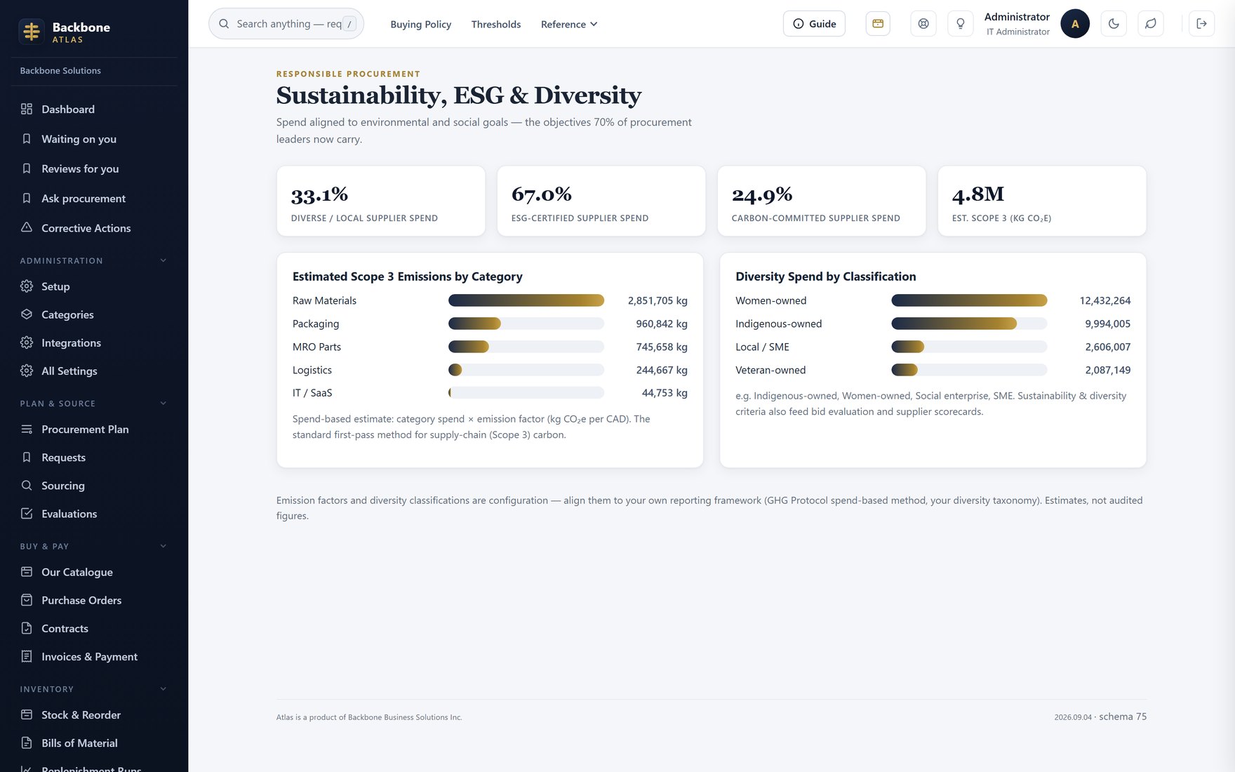The height and width of the screenshot is (772, 1235).
Task: Open Thresholds in top navigation
Action: pos(496,24)
